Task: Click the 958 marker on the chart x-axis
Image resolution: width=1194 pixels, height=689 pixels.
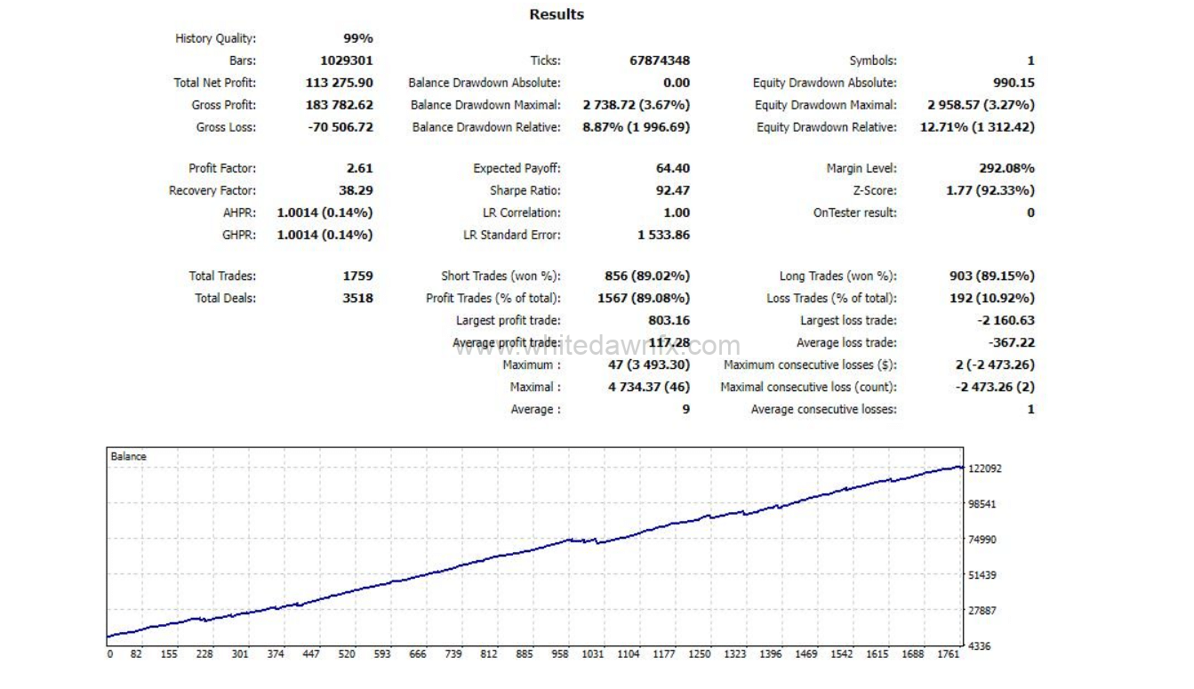Action: [559, 654]
